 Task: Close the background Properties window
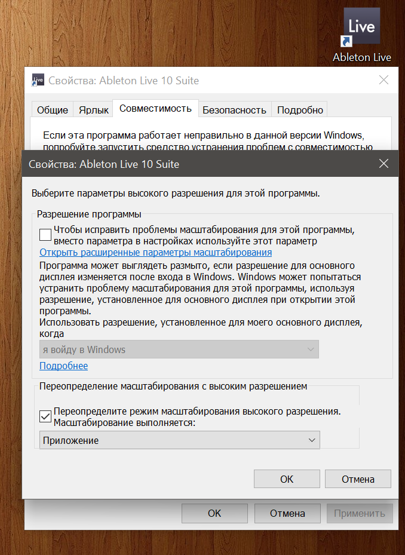point(383,80)
